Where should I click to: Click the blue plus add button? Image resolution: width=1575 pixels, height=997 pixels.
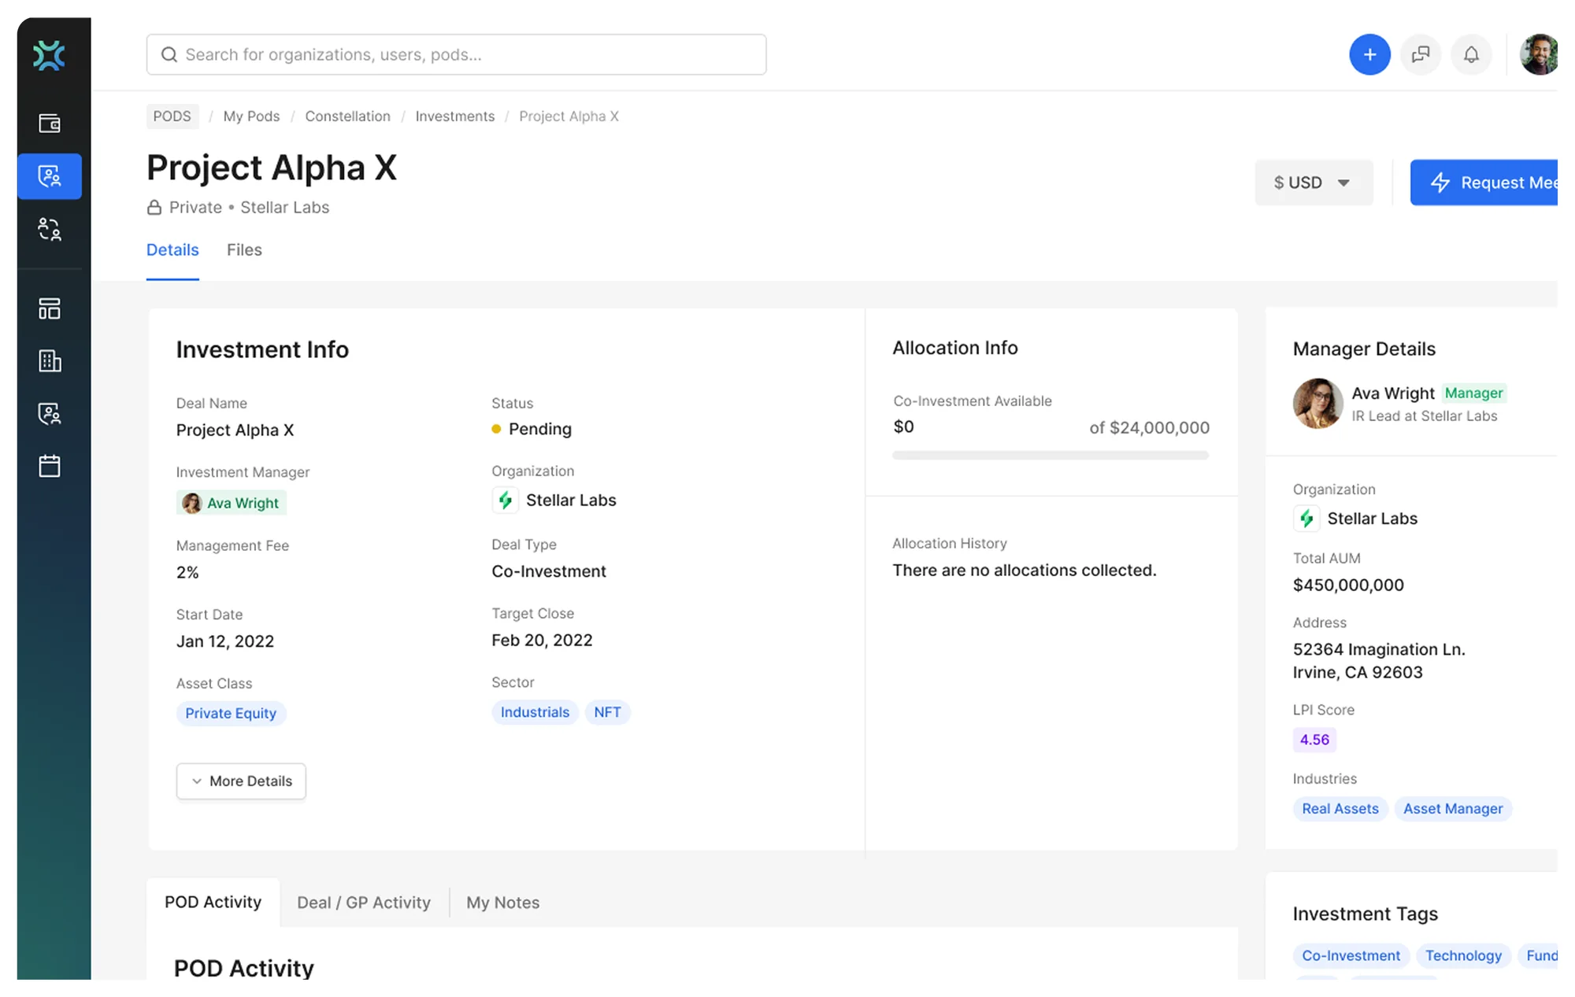[1369, 54]
